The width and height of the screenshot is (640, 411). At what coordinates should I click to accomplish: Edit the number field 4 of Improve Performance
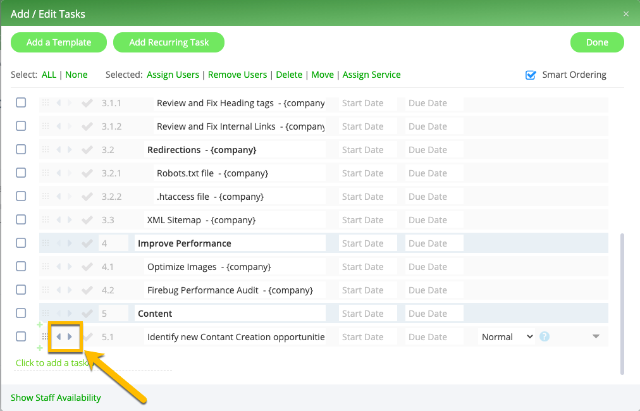click(x=113, y=243)
